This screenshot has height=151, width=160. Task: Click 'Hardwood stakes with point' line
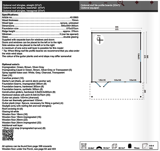click(26, 95)
